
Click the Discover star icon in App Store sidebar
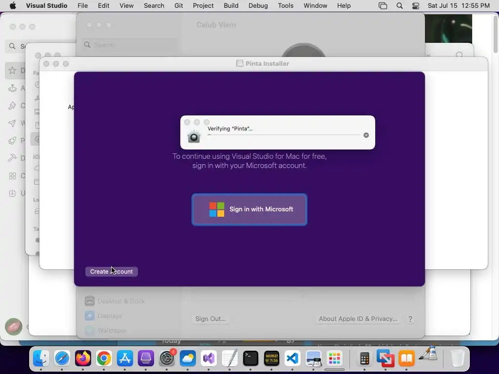coord(12,70)
